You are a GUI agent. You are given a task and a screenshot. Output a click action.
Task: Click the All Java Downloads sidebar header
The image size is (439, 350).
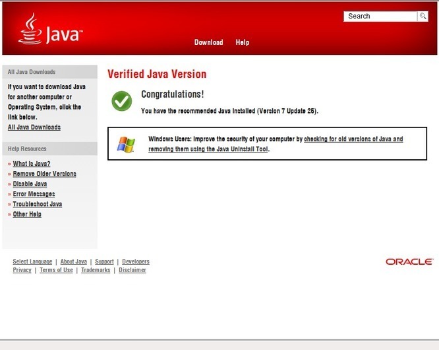(x=50, y=72)
